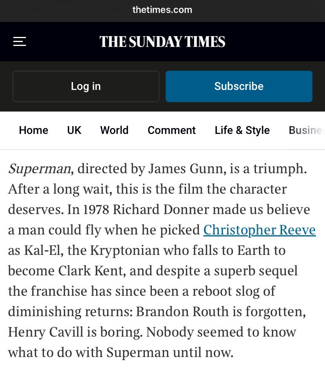Click the Henry Cavill name in article
The image size is (325, 368).
point(46,332)
